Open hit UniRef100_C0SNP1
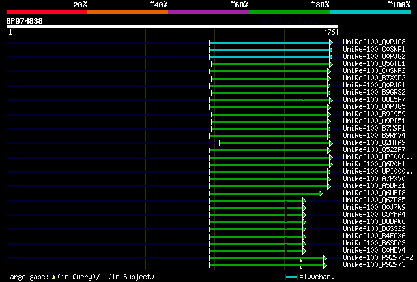417x282 pixels. click(374, 50)
